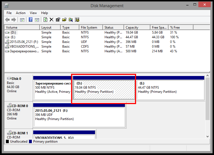The image size is (214, 155).
Task: Click the vertical scrollbar thumb
Action: coord(208,99)
